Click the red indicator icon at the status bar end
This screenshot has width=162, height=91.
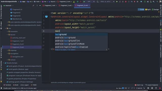point(160,88)
